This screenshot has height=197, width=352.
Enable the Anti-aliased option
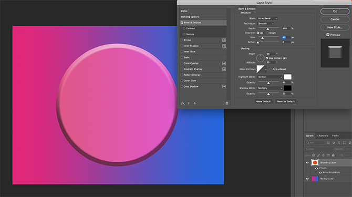271,69
